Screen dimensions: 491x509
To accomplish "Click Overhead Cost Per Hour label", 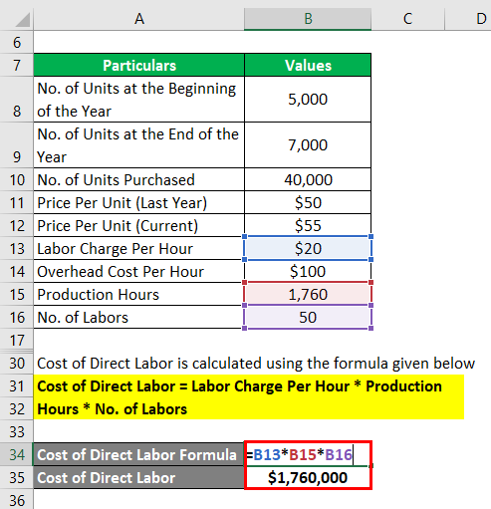I will (139, 271).
